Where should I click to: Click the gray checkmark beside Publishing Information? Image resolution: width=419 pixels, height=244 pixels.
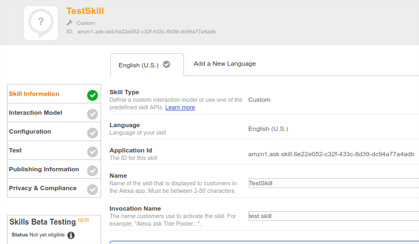coord(93,171)
